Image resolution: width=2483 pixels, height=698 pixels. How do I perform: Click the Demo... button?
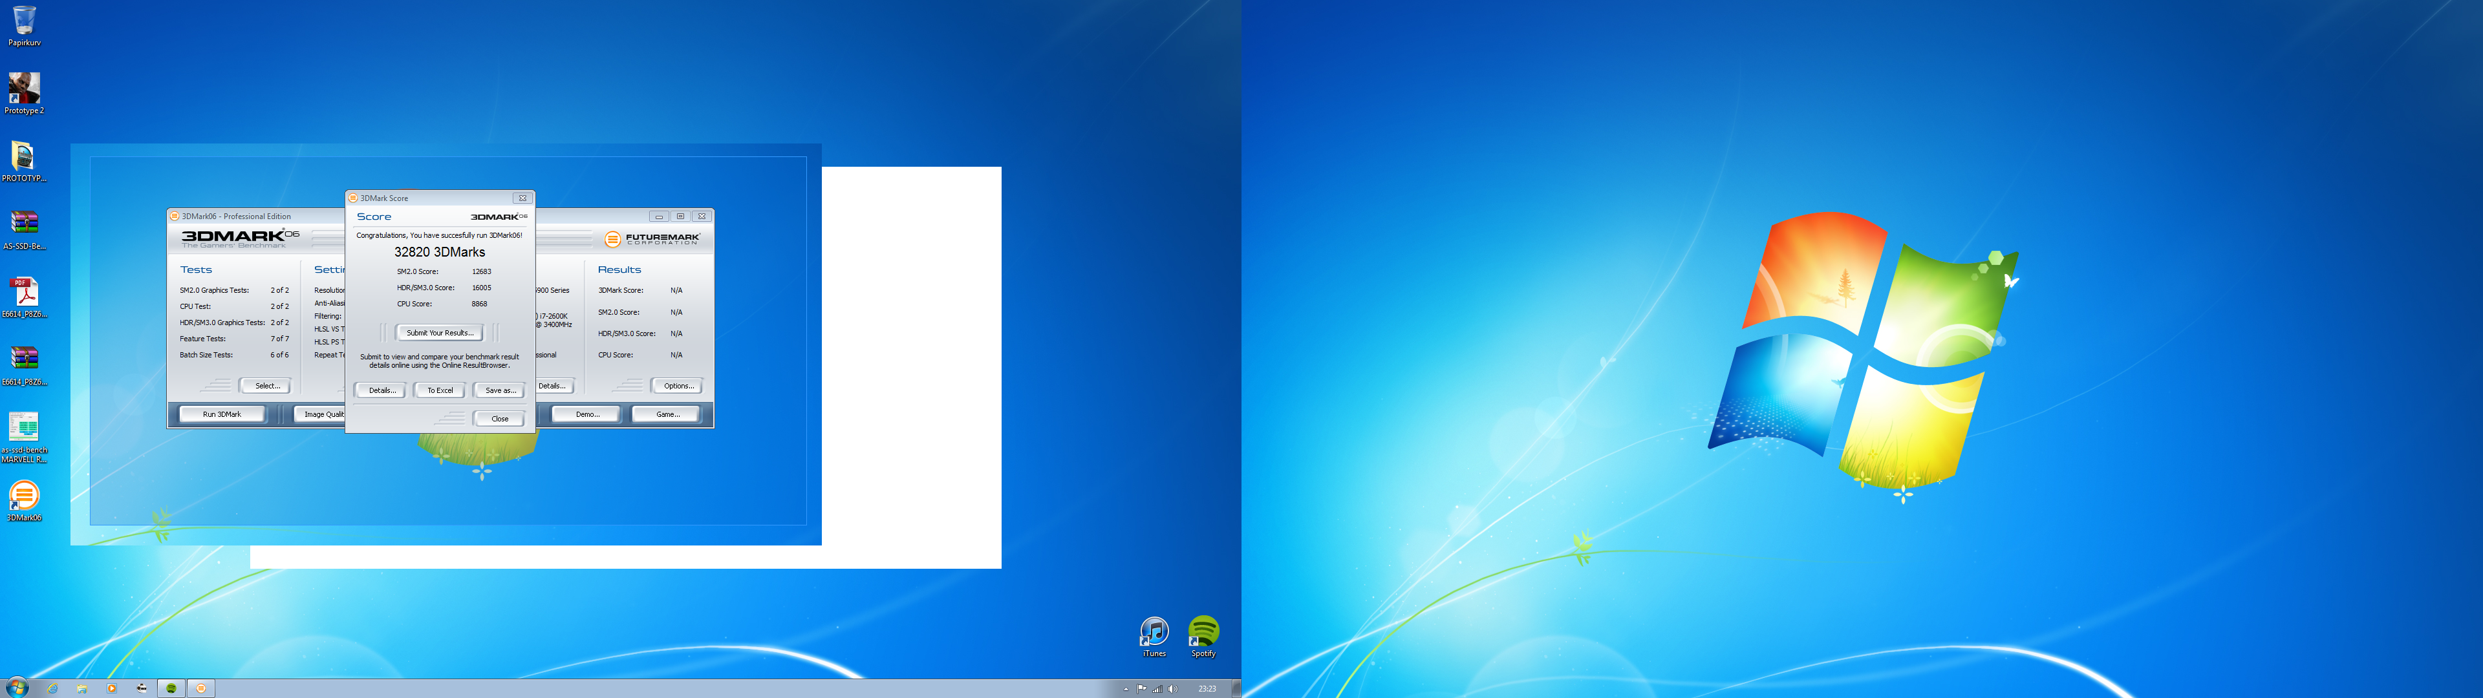[586, 414]
